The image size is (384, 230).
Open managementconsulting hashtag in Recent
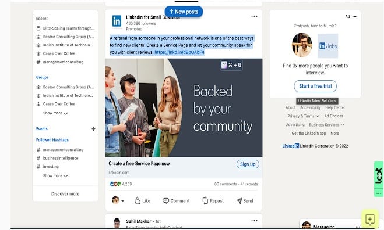point(60,62)
